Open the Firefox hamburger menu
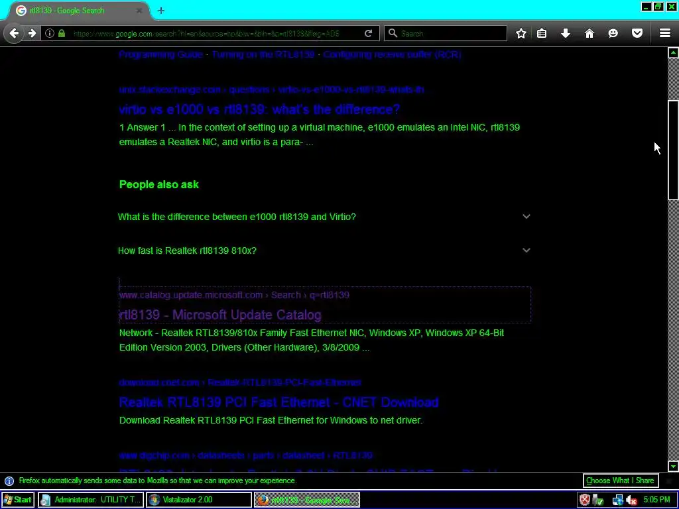The width and height of the screenshot is (679, 509). pyautogui.click(x=665, y=33)
